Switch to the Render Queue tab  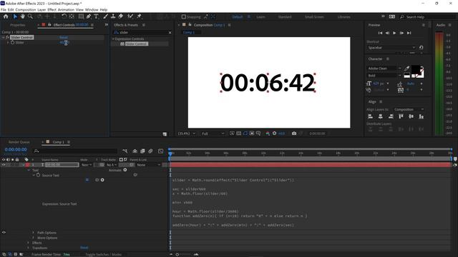[19, 142]
